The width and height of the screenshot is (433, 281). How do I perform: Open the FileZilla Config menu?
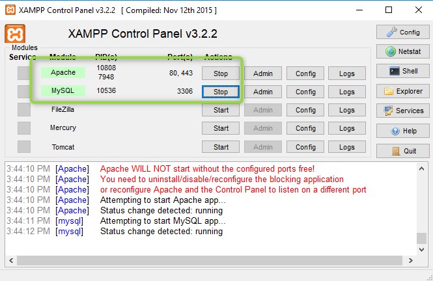(x=305, y=110)
